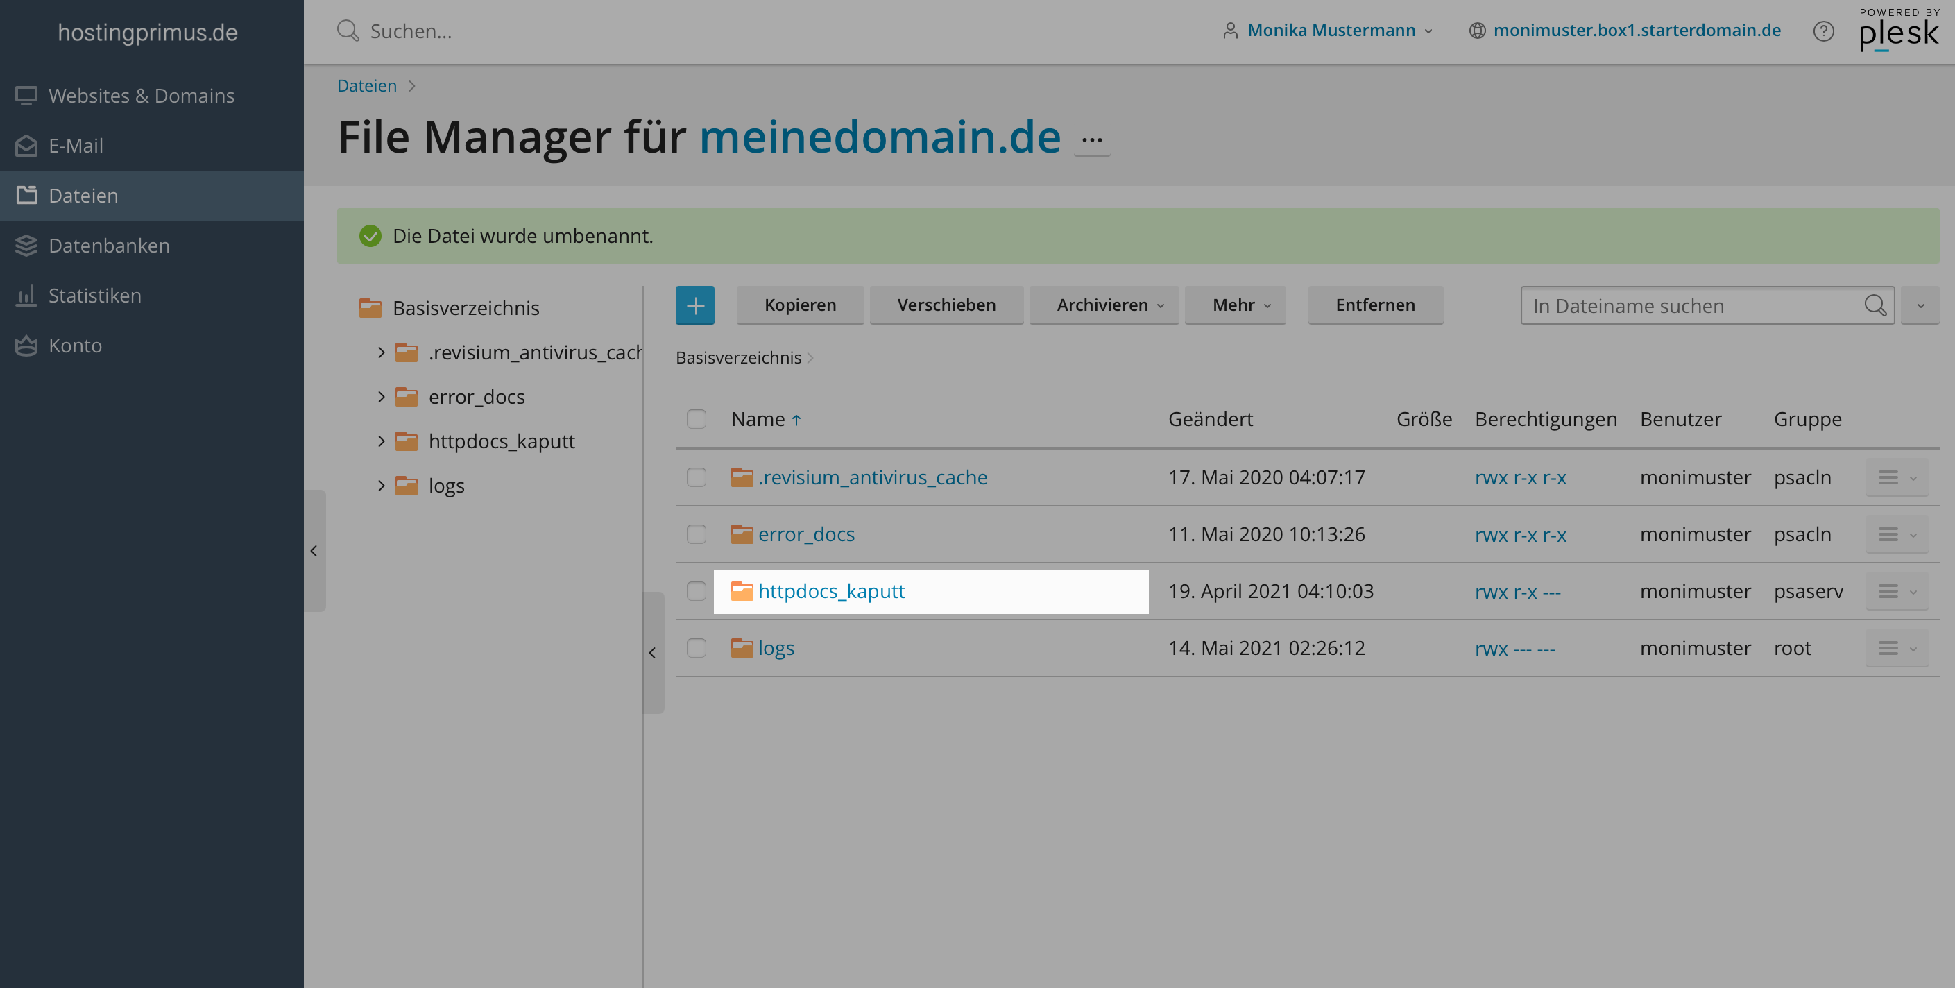Edit permissions rwx r-x r-x of .revisium_antivirus_cache
Screen dimensions: 1955x988
(1520, 477)
